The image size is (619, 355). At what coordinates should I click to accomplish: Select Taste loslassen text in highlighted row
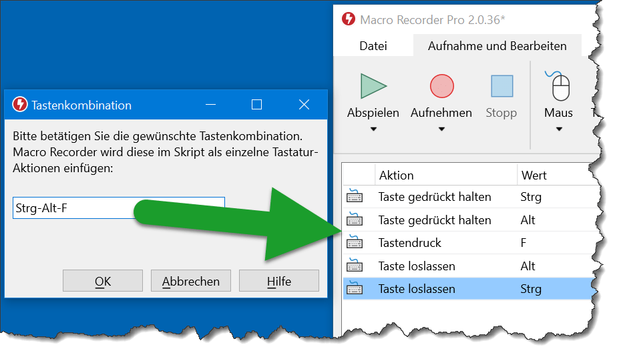[417, 289]
